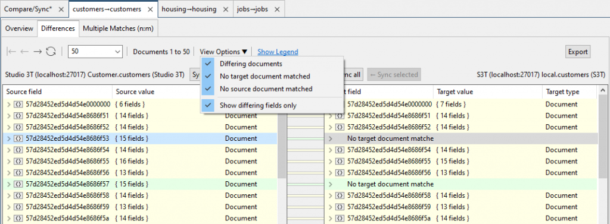610x224 pixels.
Task: Open the page size dropdown showing 50
Action: [95, 52]
